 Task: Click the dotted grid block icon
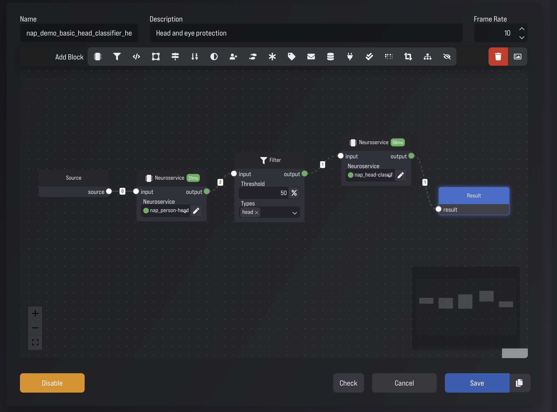click(389, 57)
